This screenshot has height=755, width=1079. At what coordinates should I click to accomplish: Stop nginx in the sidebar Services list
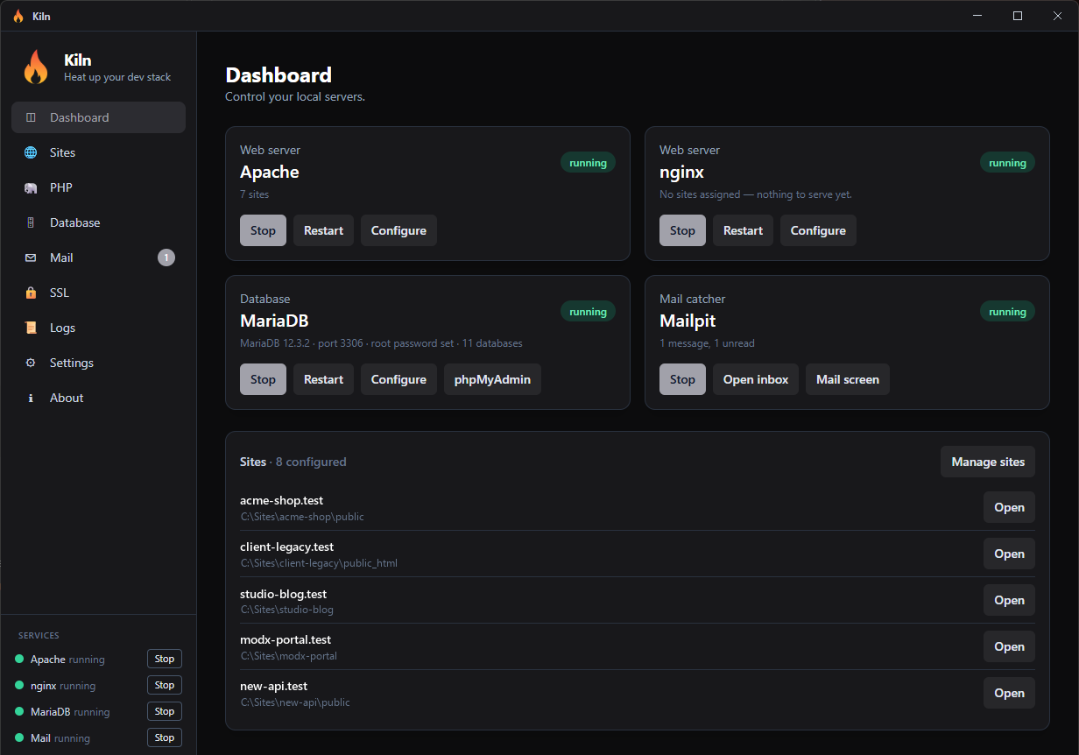[165, 685]
